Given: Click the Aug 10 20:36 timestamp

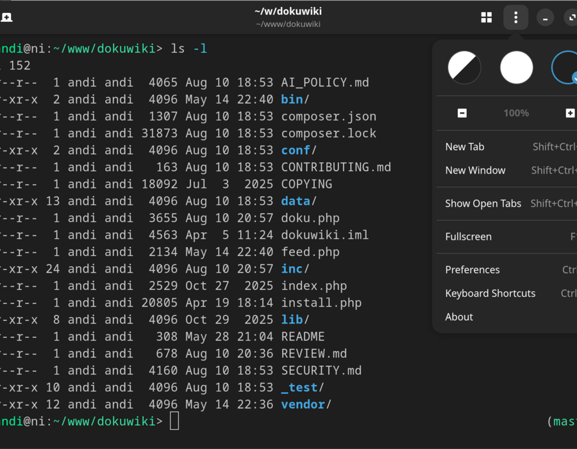Looking at the screenshot, I should 230,353.
